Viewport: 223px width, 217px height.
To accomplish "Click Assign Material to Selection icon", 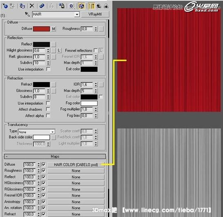I will pyautogui.click(x=22, y=6).
